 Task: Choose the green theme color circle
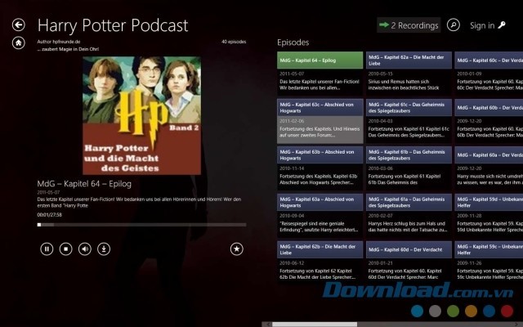pyautogui.click(x=453, y=311)
